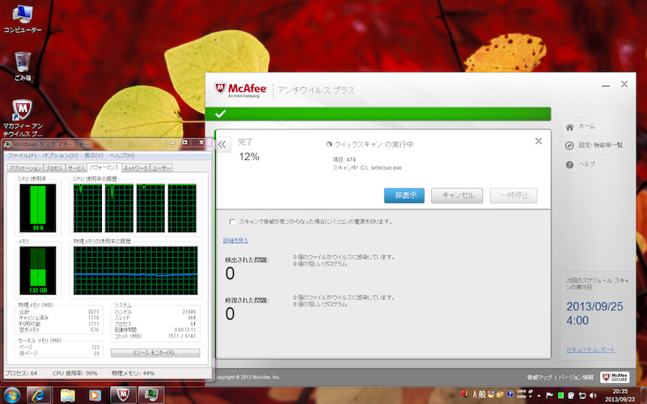Click the green status progress bar
The width and height of the screenshot is (647, 404).
tap(378, 114)
